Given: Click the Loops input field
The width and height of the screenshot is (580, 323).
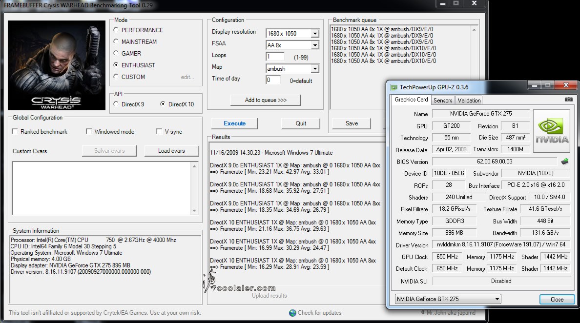Looking at the screenshot, I should (275, 57).
